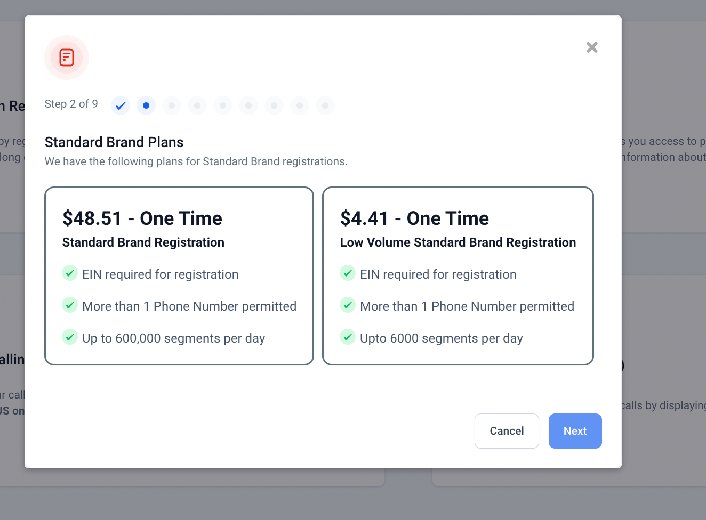Image resolution: width=706 pixels, height=520 pixels.
Task: Click '$4.41 - One Time' price text
Action: 415,218
